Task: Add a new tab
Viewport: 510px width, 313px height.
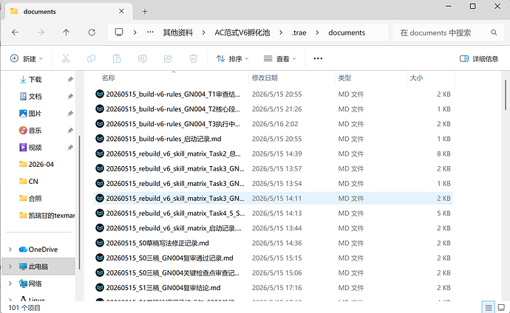Action: tap(145, 12)
